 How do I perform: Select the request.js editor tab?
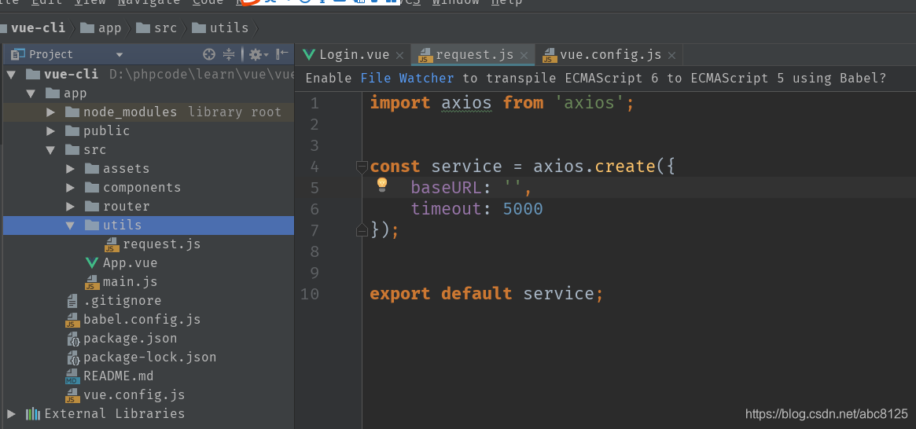tap(473, 55)
